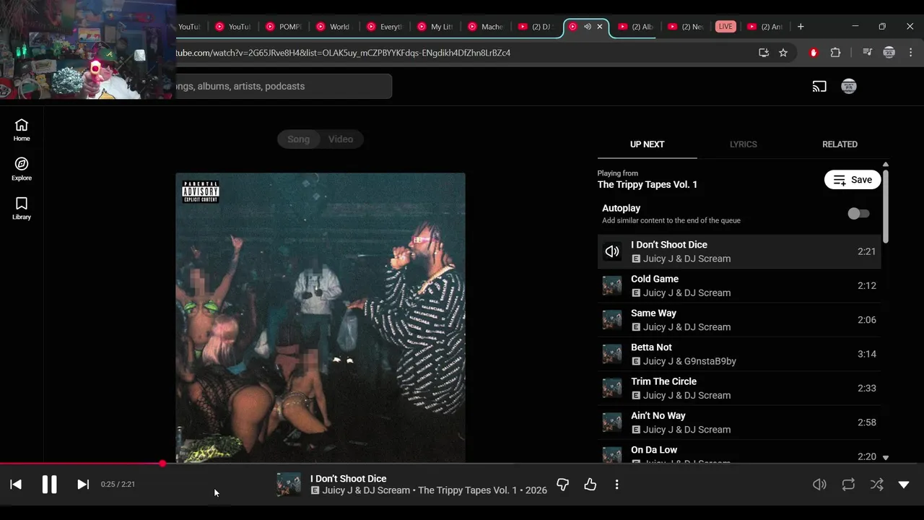The image size is (924, 520).
Task: Switch to the RELATED tab
Action: pyautogui.click(x=840, y=144)
